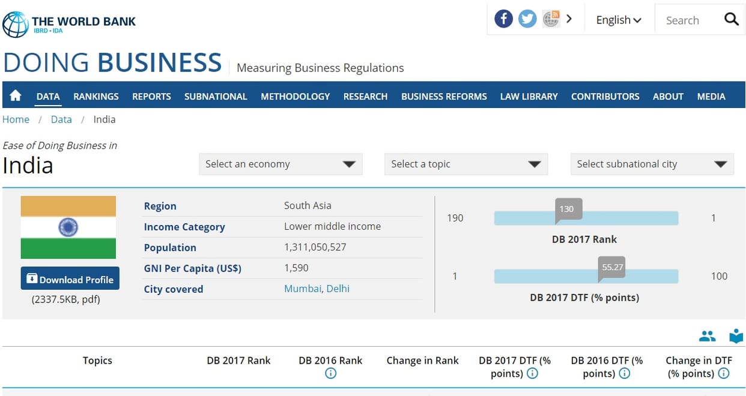Open the RESEARCH menu
This screenshot has height=396, width=746.
click(x=365, y=96)
